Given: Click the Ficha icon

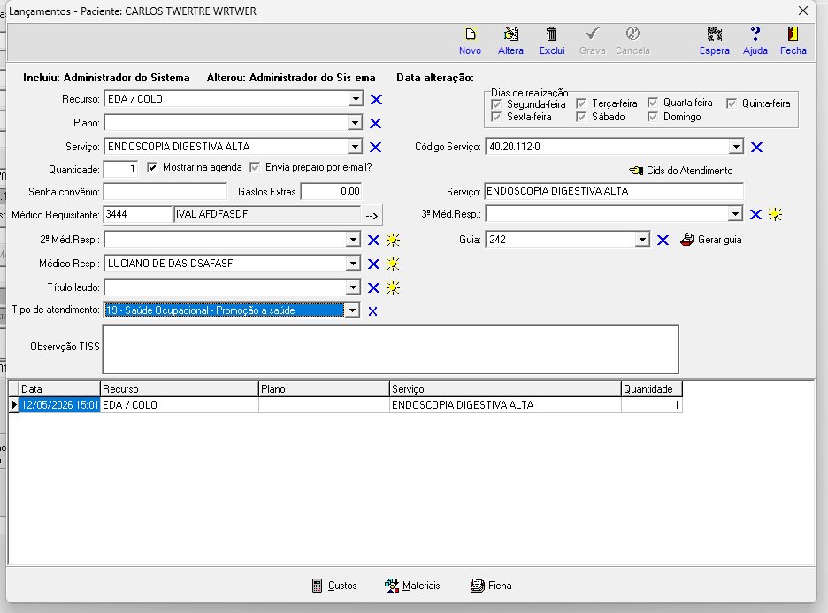Looking at the screenshot, I should pyautogui.click(x=478, y=586).
